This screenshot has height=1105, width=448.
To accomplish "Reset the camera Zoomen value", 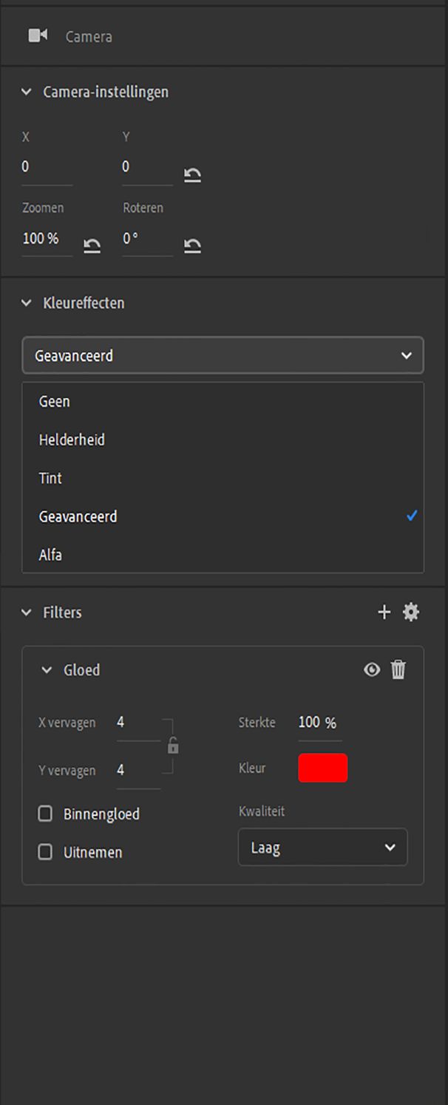I will click(x=92, y=246).
